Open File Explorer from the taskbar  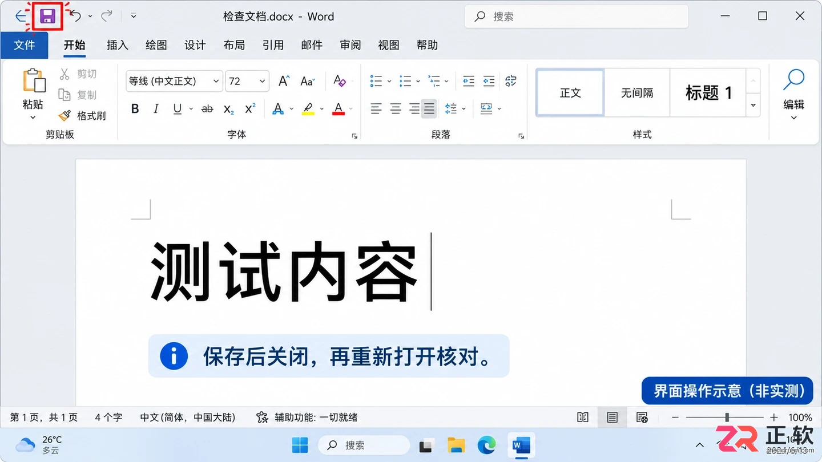point(456,445)
